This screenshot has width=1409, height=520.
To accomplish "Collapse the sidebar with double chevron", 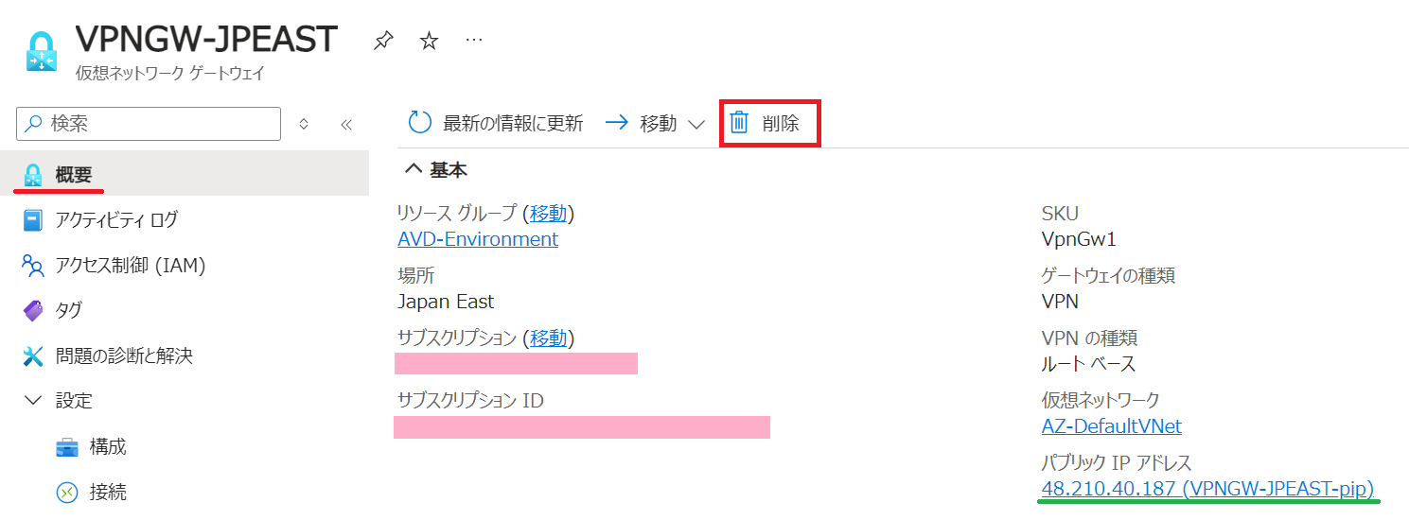I will point(345,124).
